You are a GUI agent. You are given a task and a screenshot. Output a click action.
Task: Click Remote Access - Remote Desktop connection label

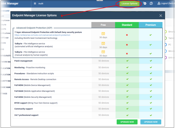(35, 79)
